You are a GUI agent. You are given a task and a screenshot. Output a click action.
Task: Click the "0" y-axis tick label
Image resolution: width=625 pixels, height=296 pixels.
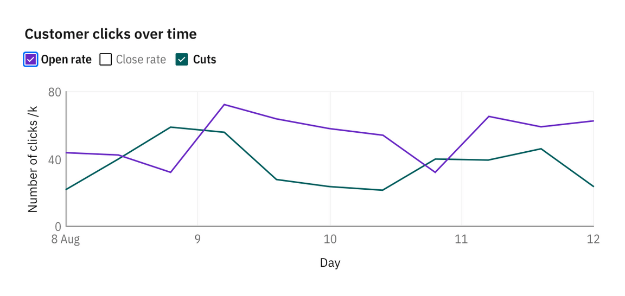click(58, 226)
